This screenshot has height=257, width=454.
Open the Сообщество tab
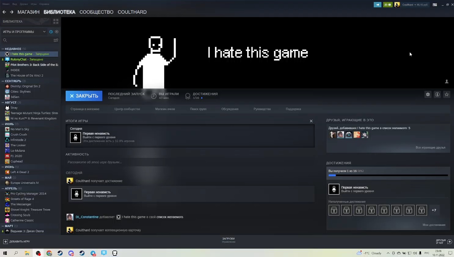tap(96, 12)
